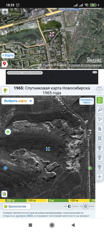Open the magnifier search tool

100,110
